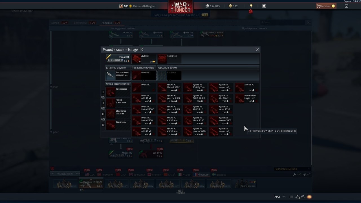
Task: Select the AIM-9B x2 modification priced 40
Action: [247, 87]
